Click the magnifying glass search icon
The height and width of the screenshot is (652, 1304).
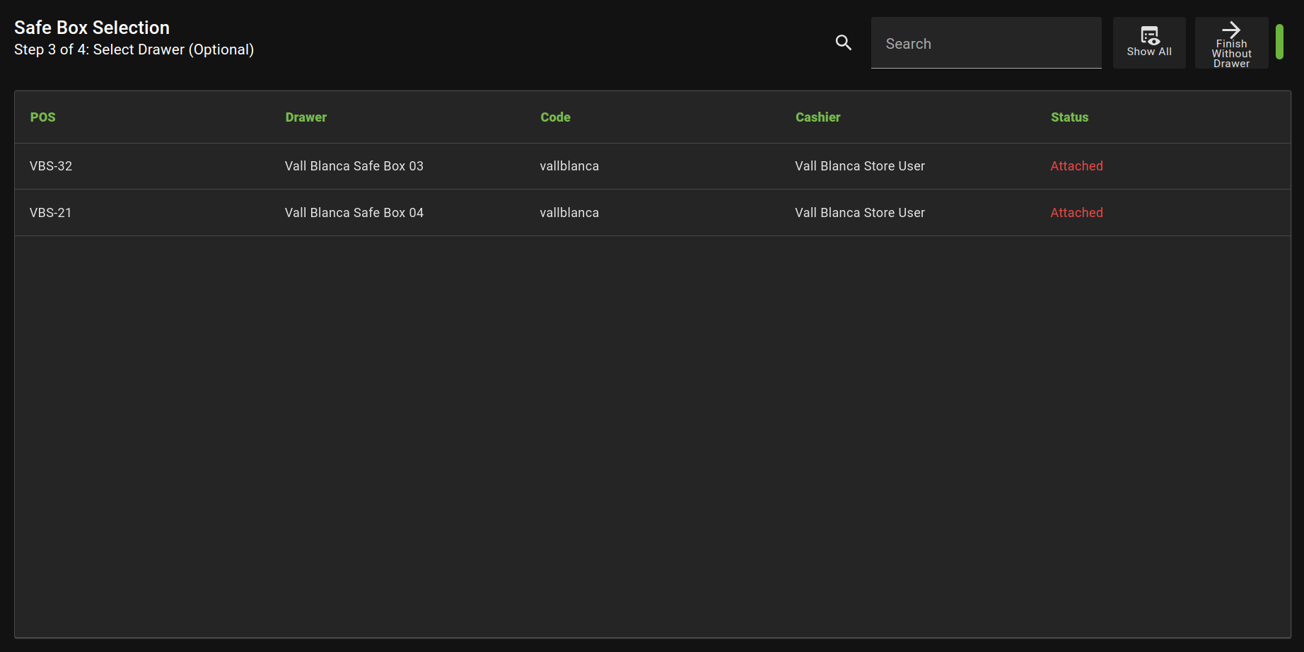coord(843,42)
